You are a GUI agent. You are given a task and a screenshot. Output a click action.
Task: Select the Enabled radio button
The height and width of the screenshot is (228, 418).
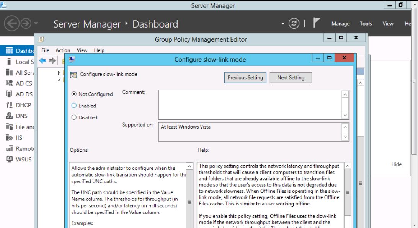click(x=74, y=106)
